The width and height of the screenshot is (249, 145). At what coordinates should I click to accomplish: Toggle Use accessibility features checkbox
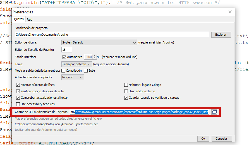[x=18, y=104]
